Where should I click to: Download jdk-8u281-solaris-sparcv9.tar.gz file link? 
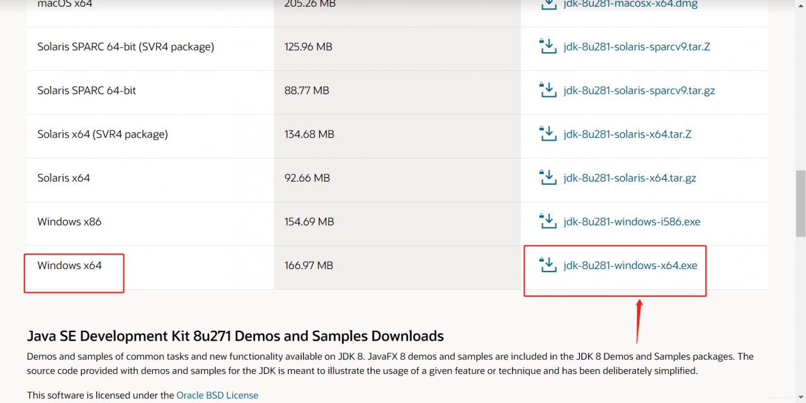click(639, 91)
